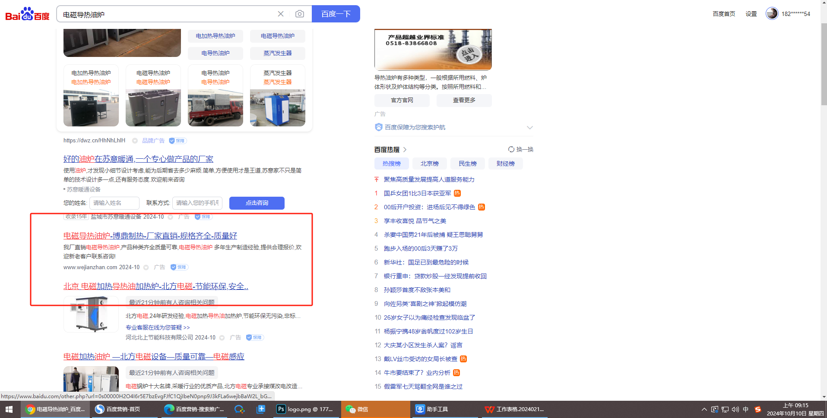The height and width of the screenshot is (418, 827).
Task: Click the 官方官网 button
Action: coord(402,100)
